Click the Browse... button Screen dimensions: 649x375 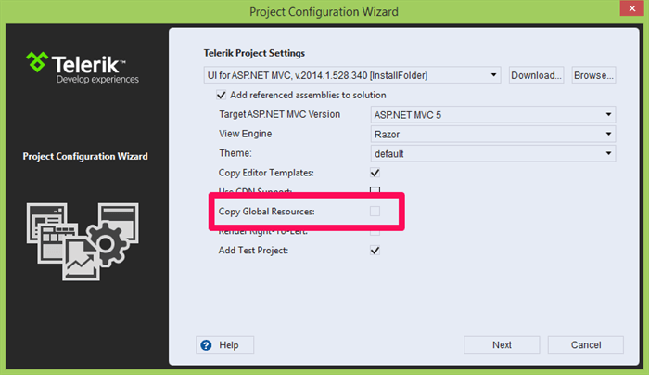(594, 75)
